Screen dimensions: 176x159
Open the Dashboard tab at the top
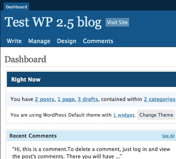pyautogui.click(x=16, y=7)
